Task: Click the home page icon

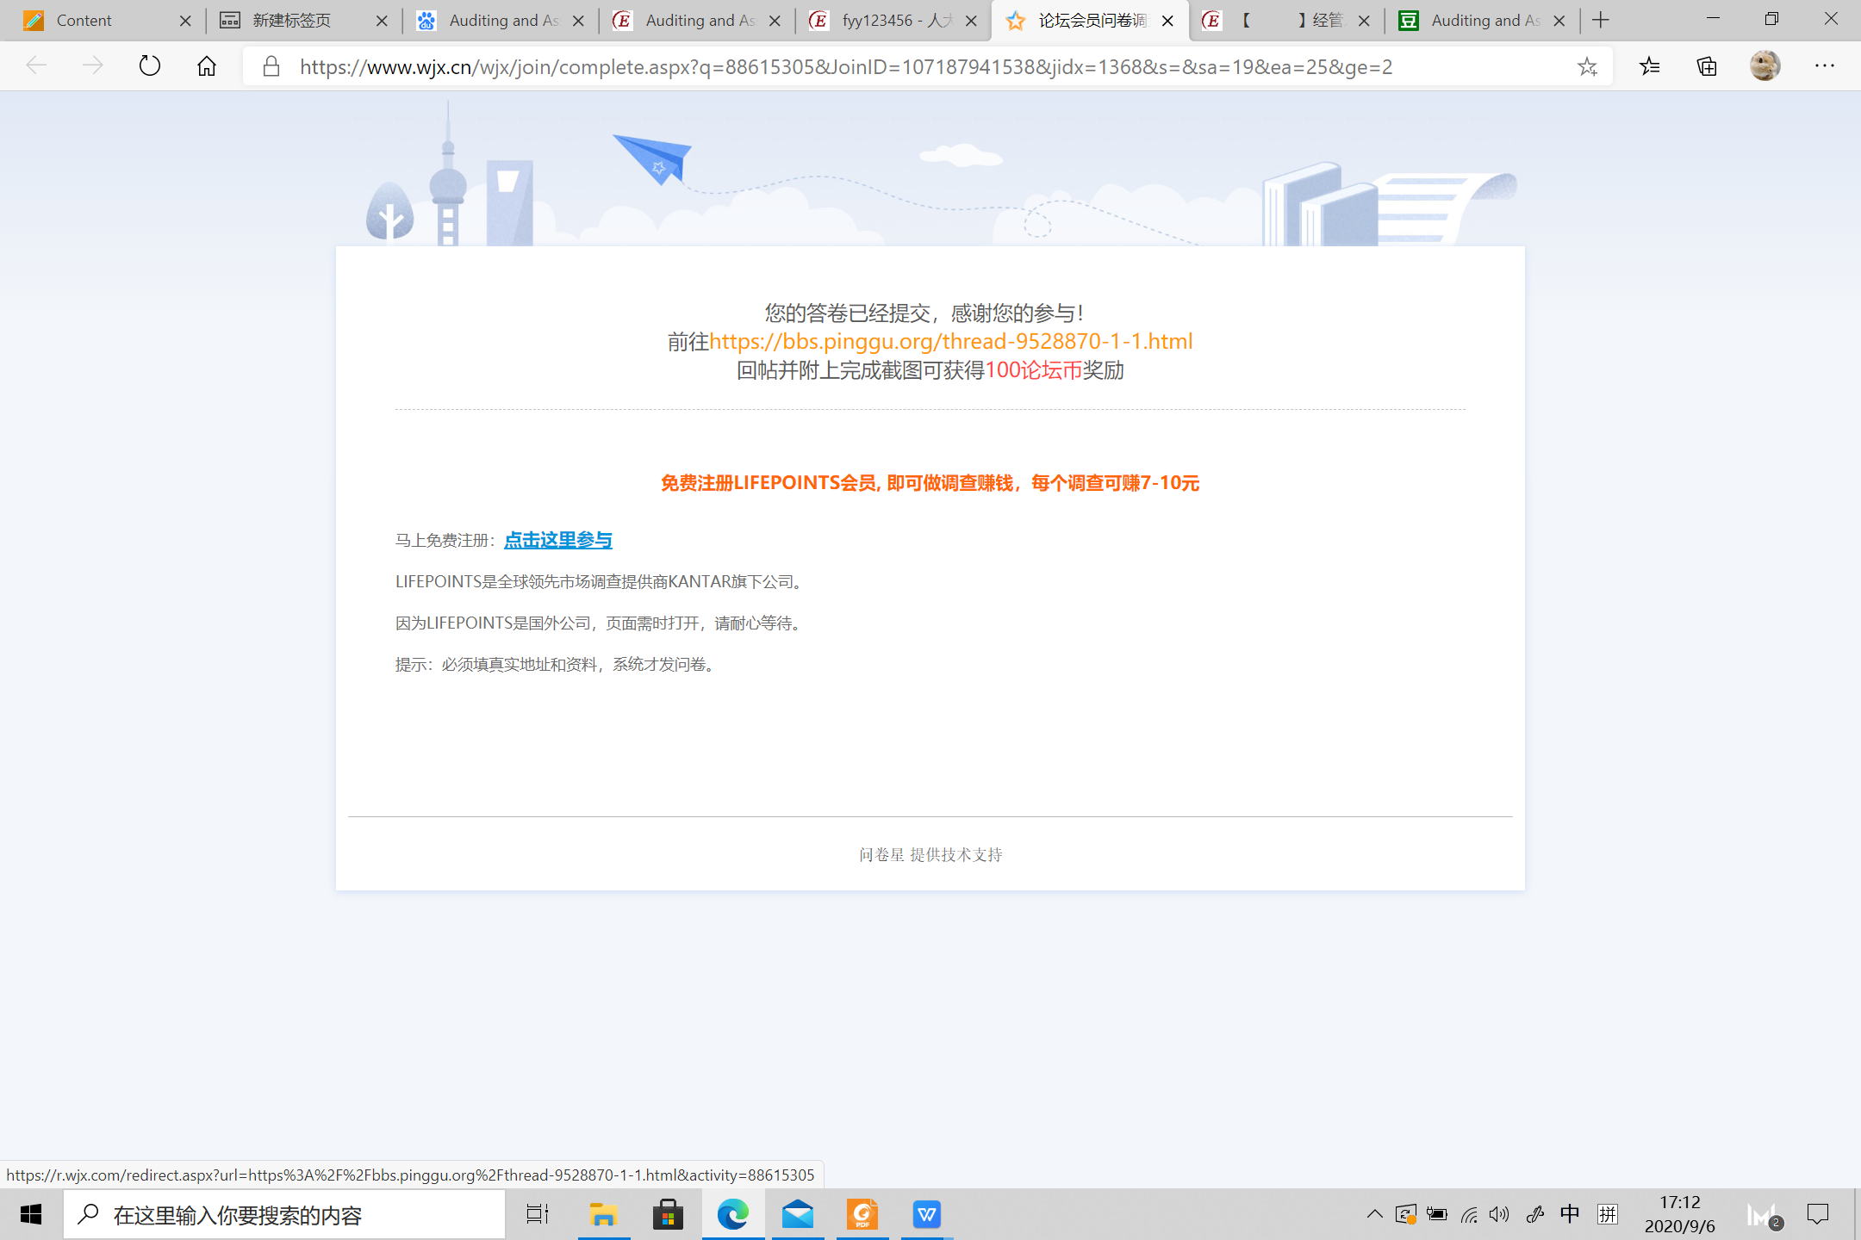Action: click(207, 66)
